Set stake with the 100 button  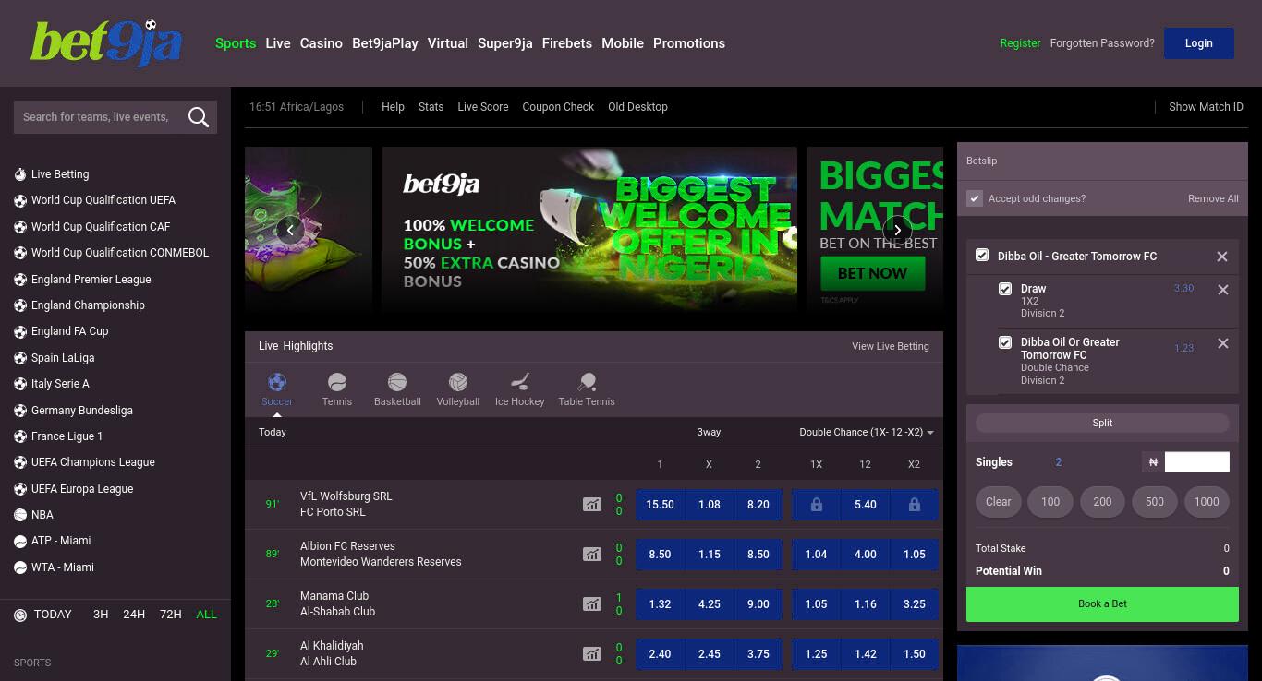click(1050, 502)
